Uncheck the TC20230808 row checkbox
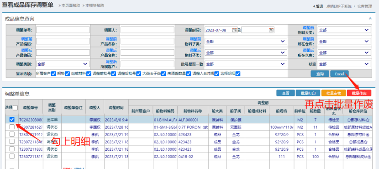Viewport: 379px width, 169px height. coord(12,119)
